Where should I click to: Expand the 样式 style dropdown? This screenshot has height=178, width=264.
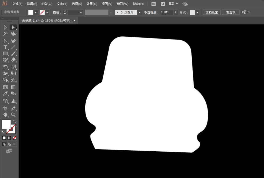pos(197,12)
